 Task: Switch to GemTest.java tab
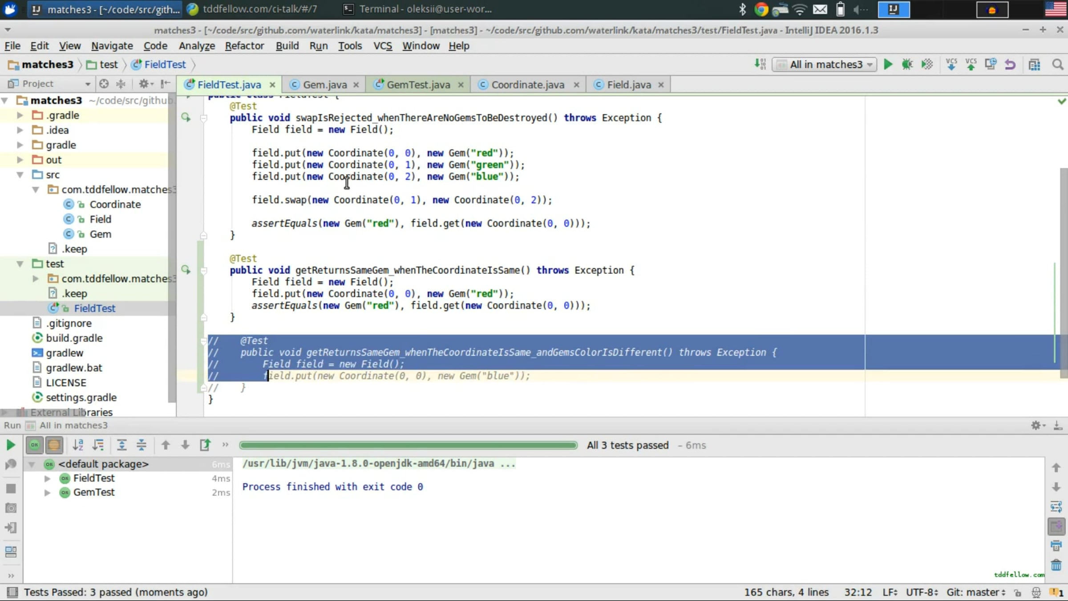tap(418, 85)
